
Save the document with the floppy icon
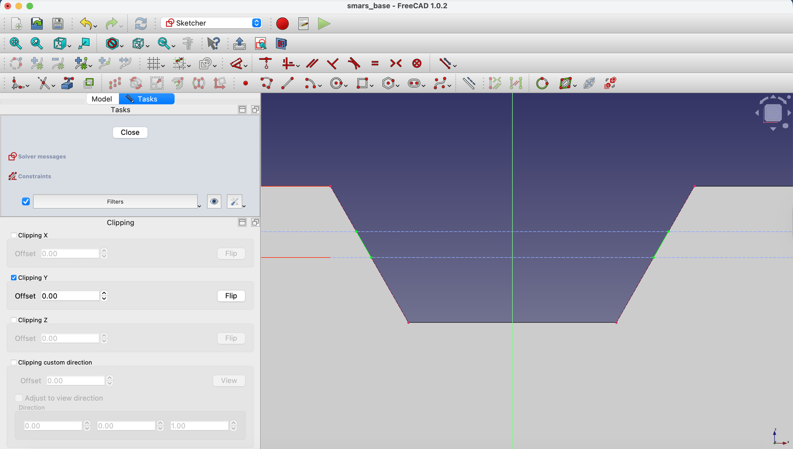tap(58, 24)
